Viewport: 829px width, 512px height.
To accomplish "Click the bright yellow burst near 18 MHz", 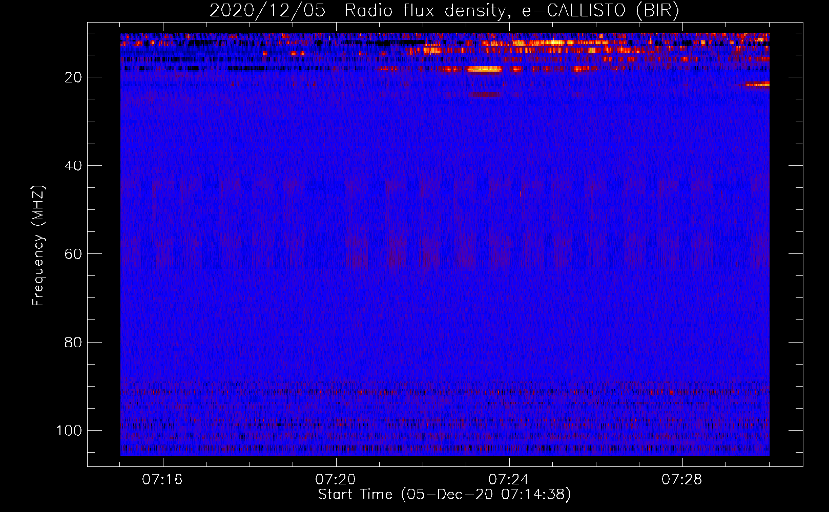I will pos(485,69).
